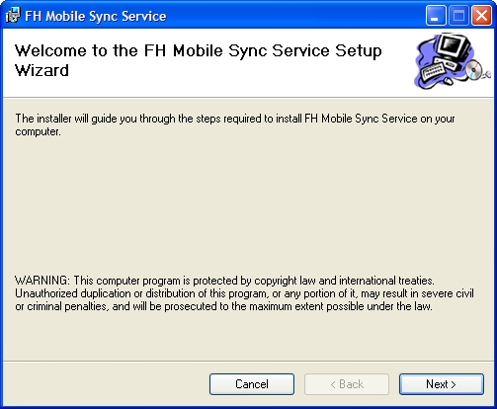The image size is (497, 409).
Task: Click the word Wizard in heading
Action: tap(41, 70)
